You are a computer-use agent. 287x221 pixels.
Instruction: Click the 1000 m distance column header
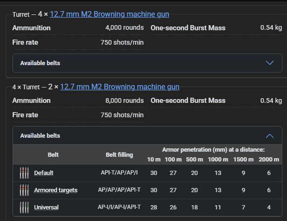(x=218, y=160)
